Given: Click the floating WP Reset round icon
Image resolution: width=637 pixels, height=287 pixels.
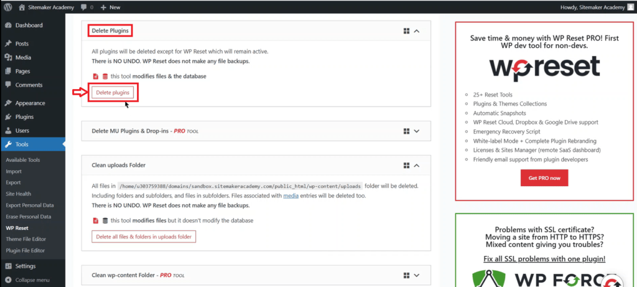Looking at the screenshot, I should coord(612,281).
